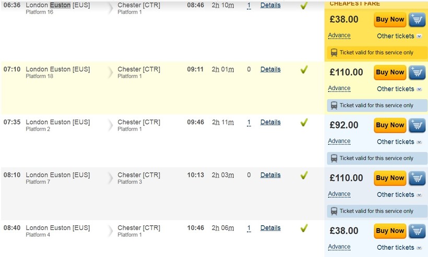Screen dimensions: 428x257
Task: Expand Other tickets for the 08:40 train
Action: point(399,247)
